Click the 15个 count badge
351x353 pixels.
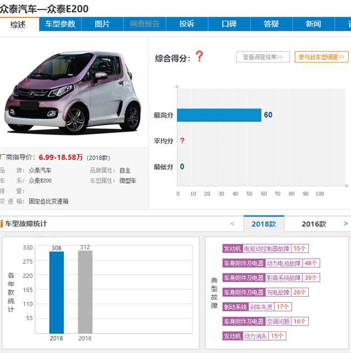[277, 336]
